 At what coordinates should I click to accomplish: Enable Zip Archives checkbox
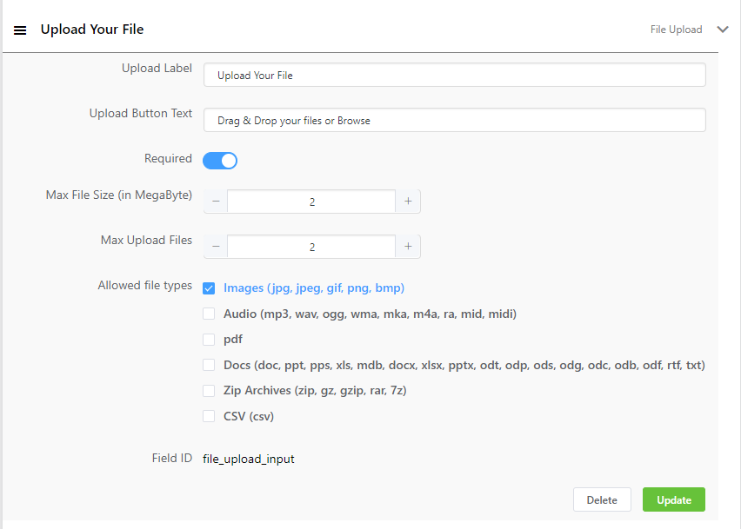209,391
